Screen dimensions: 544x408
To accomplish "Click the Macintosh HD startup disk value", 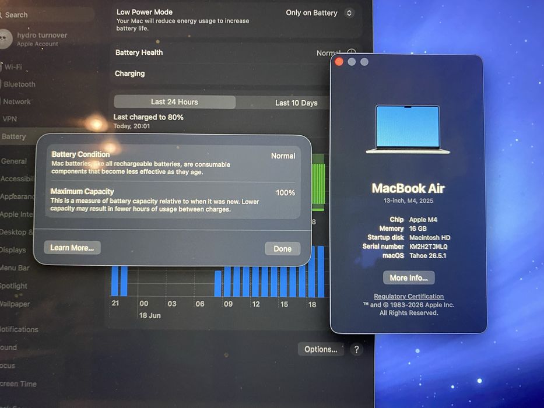I will click(x=430, y=238).
